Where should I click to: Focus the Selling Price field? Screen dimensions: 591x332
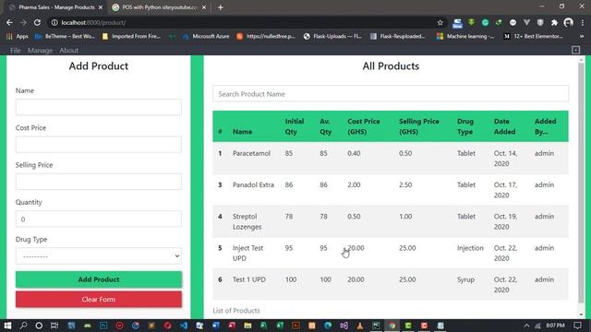tap(99, 182)
